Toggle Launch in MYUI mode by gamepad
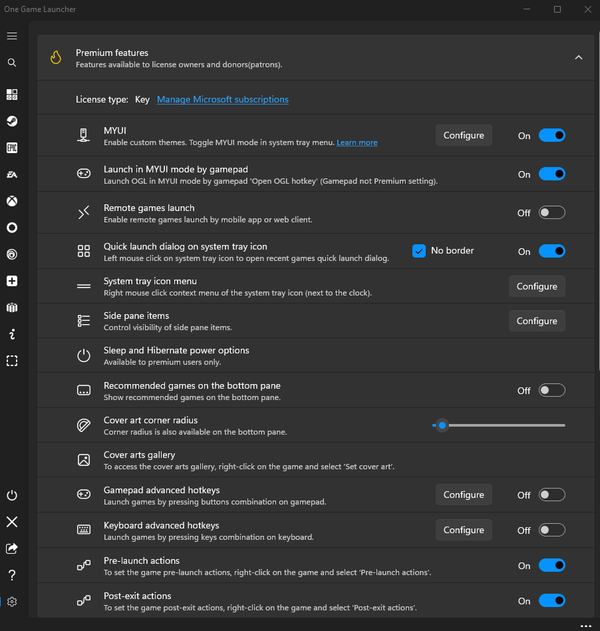Image resolution: width=600 pixels, height=631 pixels. pos(551,174)
